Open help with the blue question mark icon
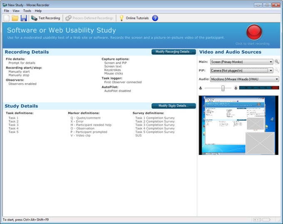The image size is (283, 224). point(155,18)
